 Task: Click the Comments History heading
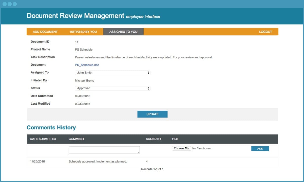click(x=51, y=127)
